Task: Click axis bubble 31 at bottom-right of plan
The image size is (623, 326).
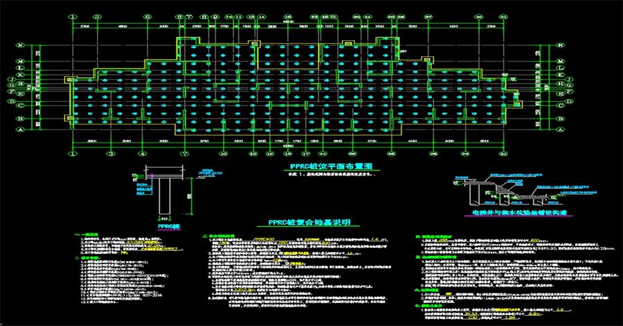Action: [x=503, y=153]
